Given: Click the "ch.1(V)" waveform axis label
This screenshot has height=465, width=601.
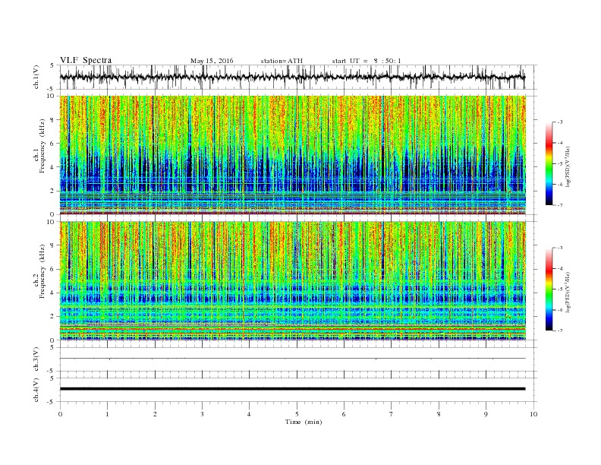Looking at the screenshot, I should coord(36,77).
